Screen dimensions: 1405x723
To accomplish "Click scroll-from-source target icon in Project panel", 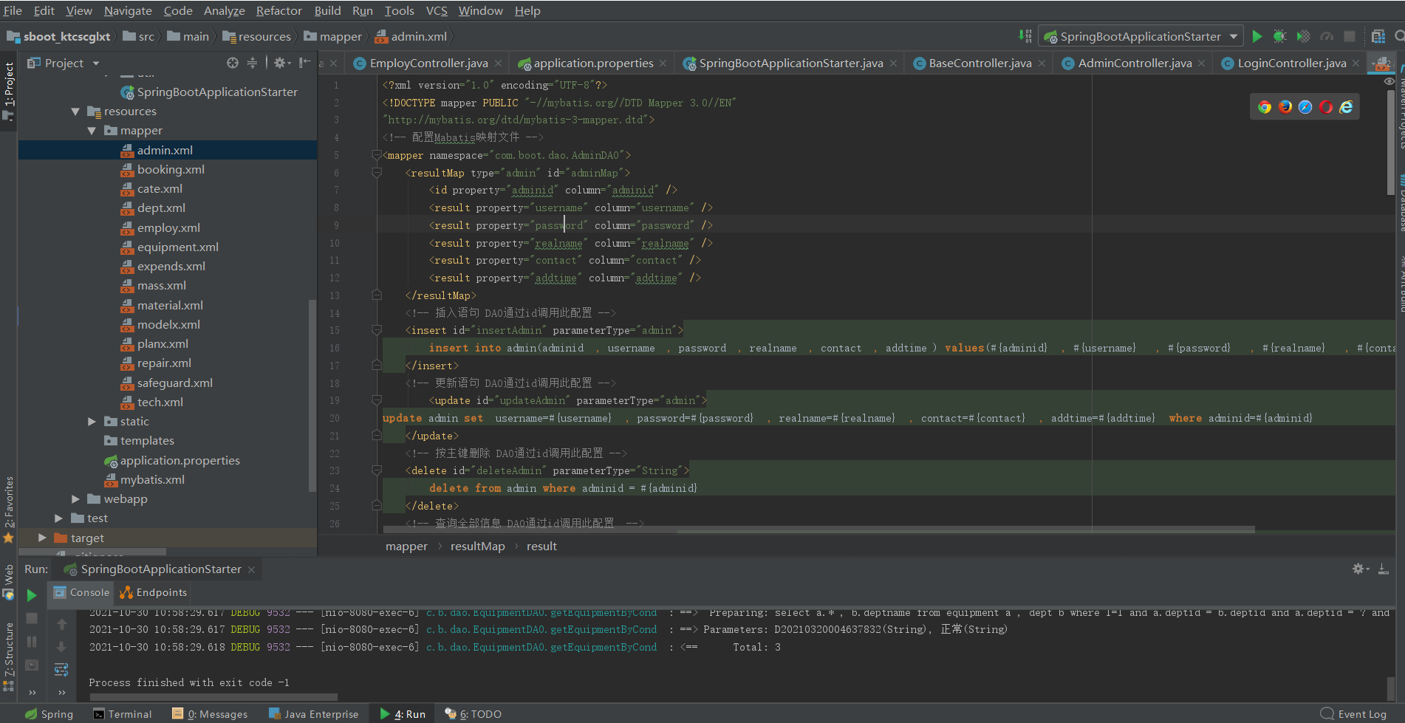I will coord(233,63).
